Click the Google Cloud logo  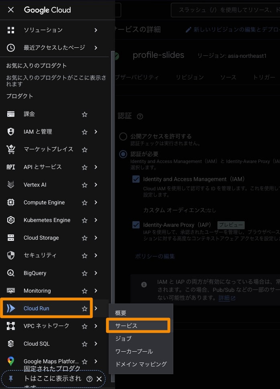[x=47, y=10]
